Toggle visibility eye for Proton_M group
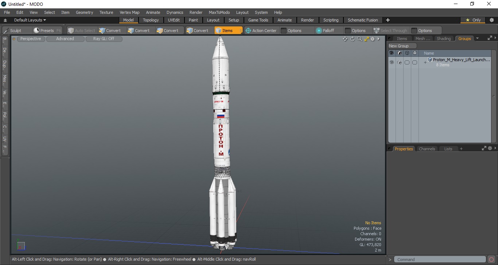This screenshot has width=498, height=265. coord(392,63)
